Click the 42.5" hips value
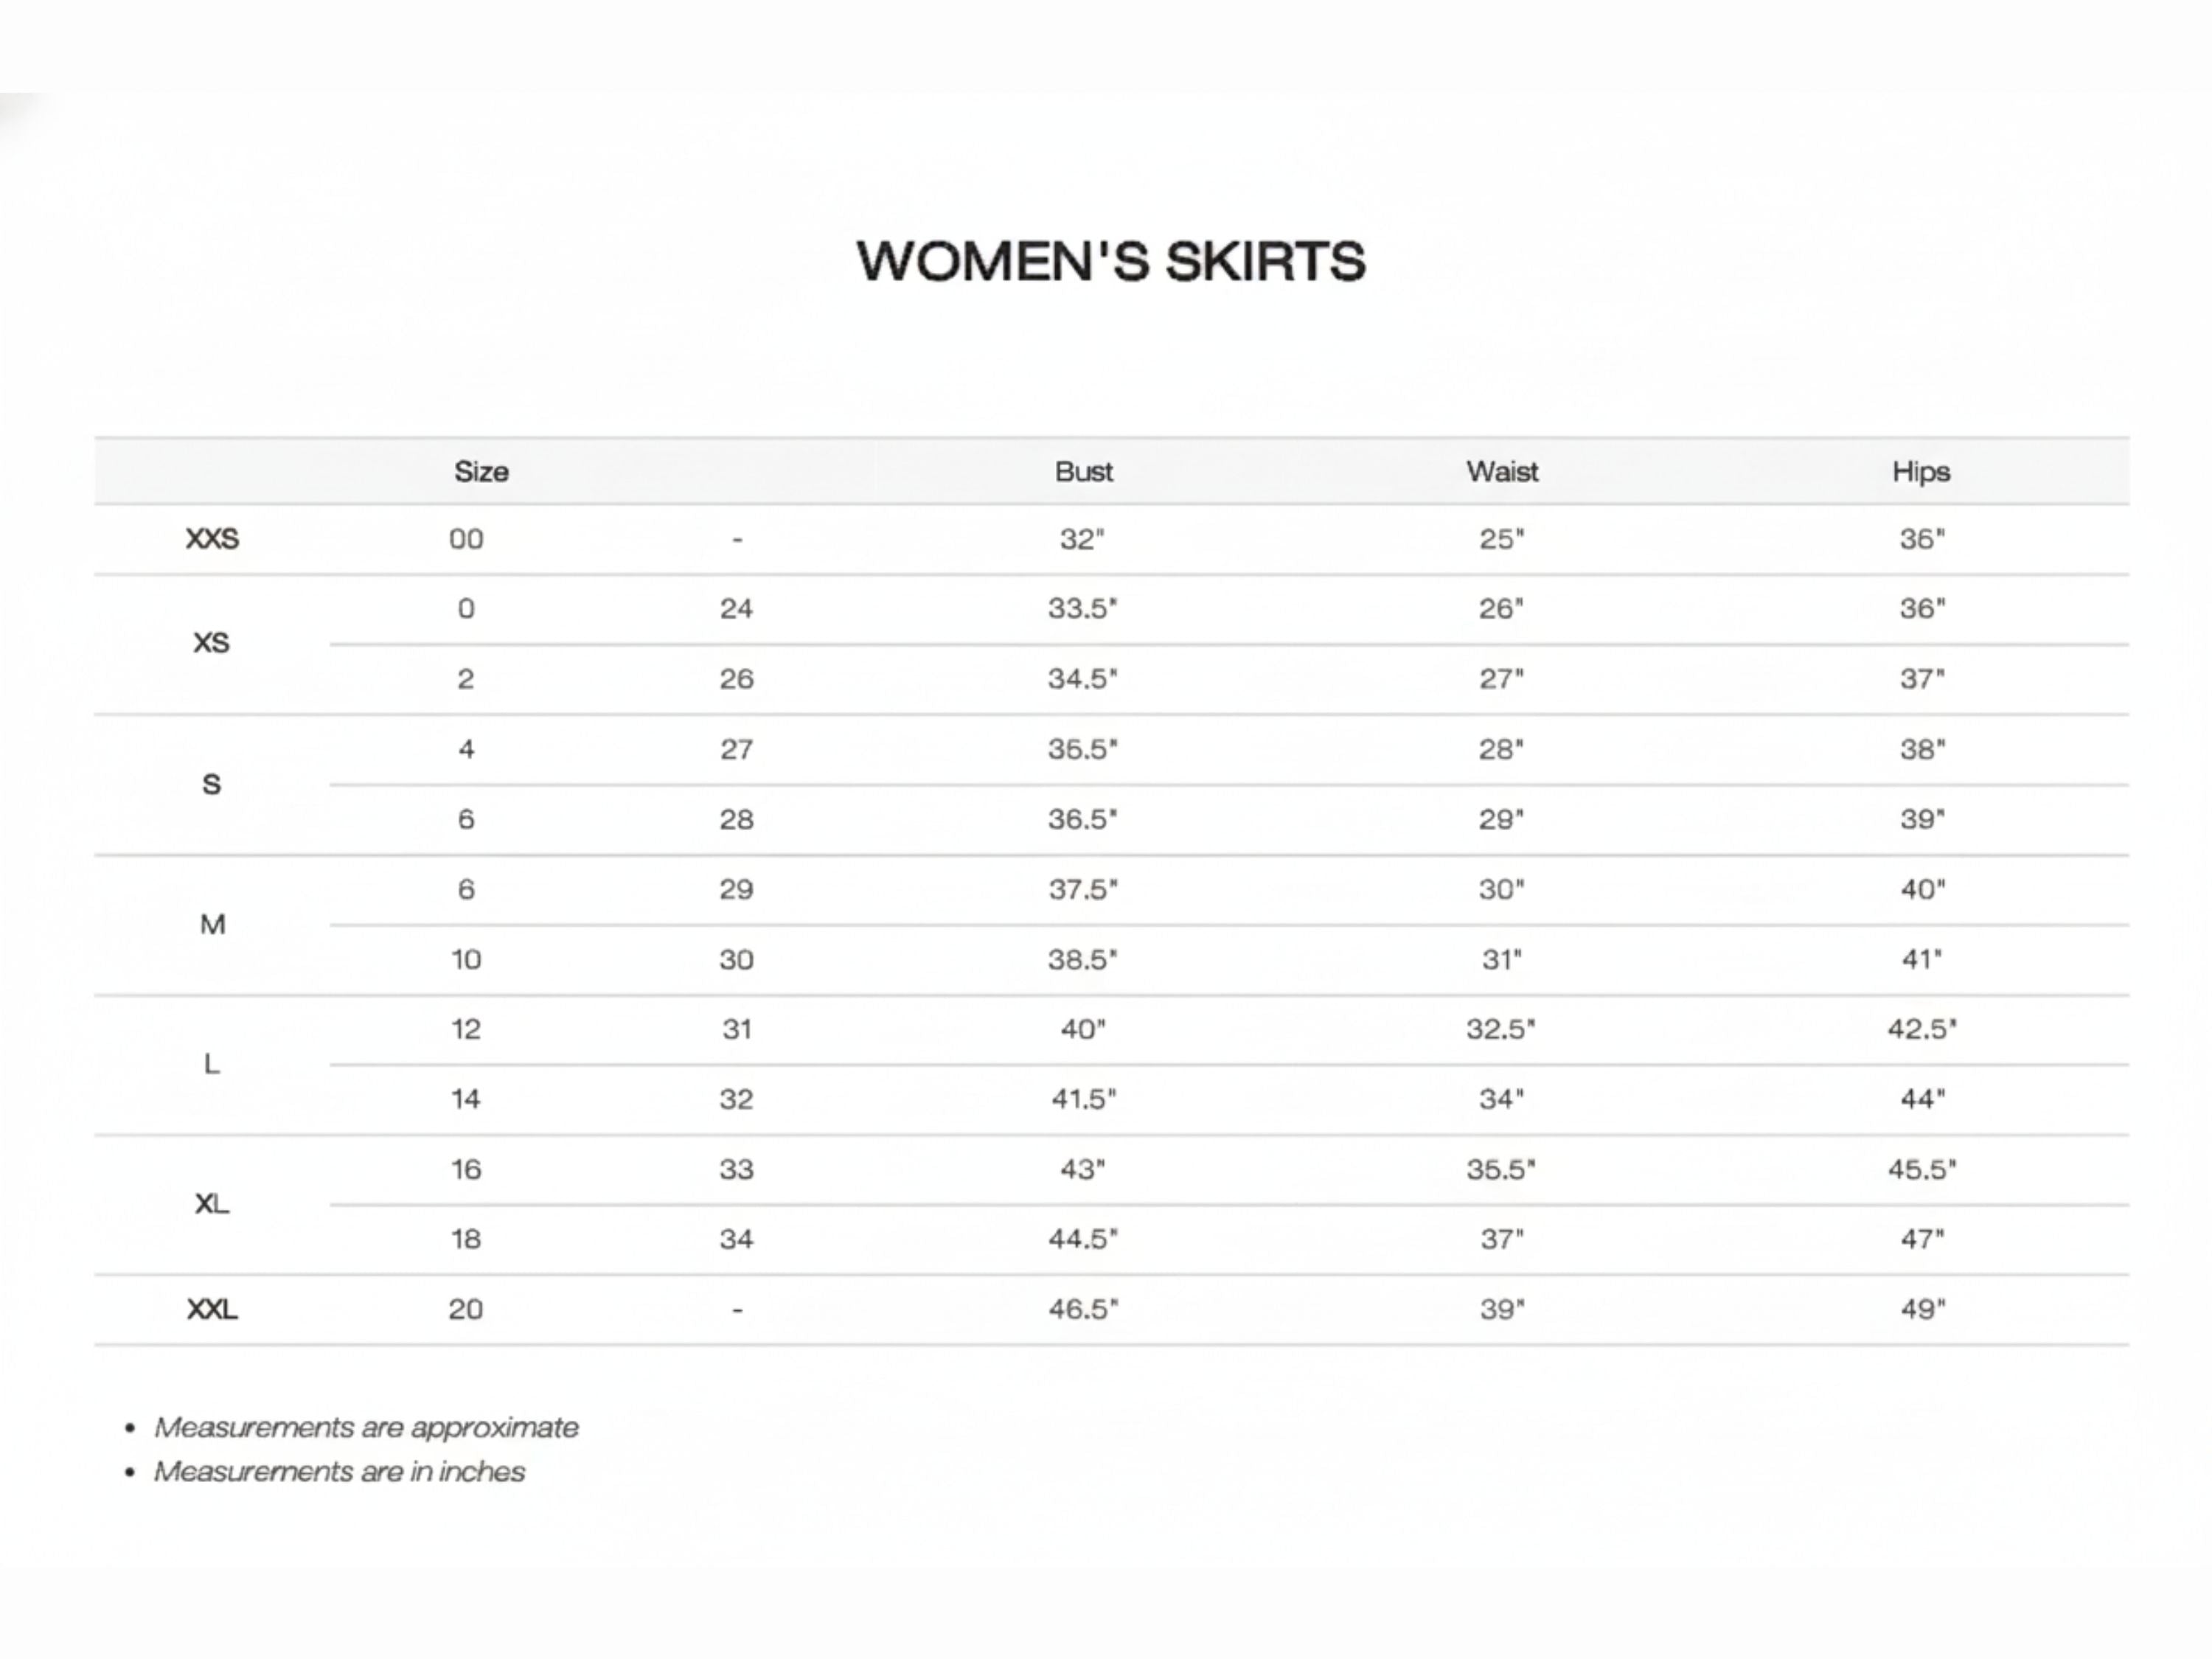The height and width of the screenshot is (1659, 2212). [1922, 1029]
